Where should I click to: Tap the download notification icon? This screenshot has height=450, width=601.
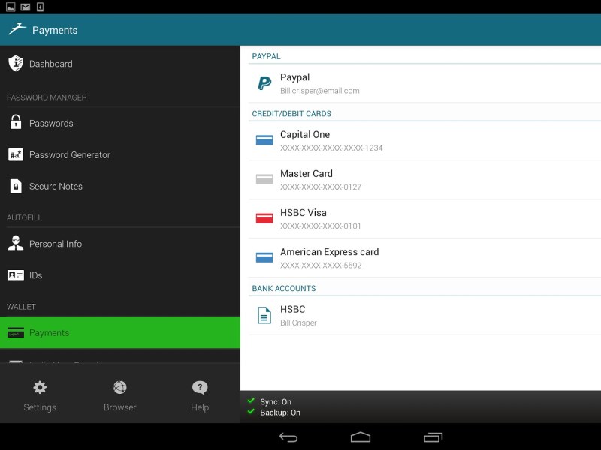click(x=40, y=7)
